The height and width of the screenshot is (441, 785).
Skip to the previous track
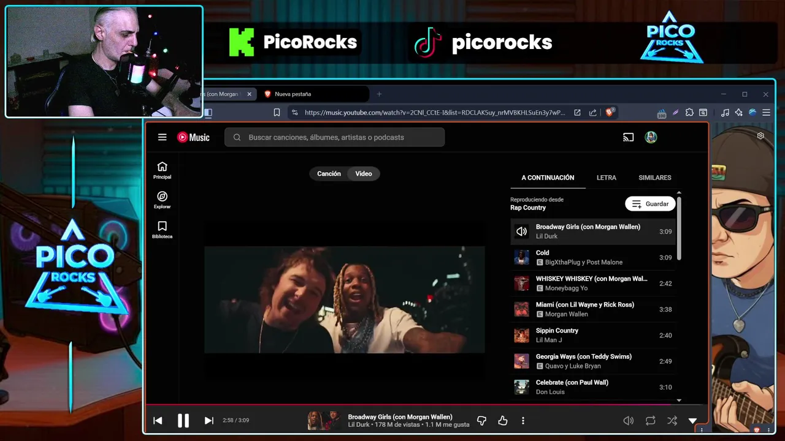[158, 420]
